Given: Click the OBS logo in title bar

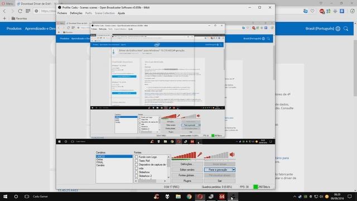Looking at the screenshot, I should [60, 7].
